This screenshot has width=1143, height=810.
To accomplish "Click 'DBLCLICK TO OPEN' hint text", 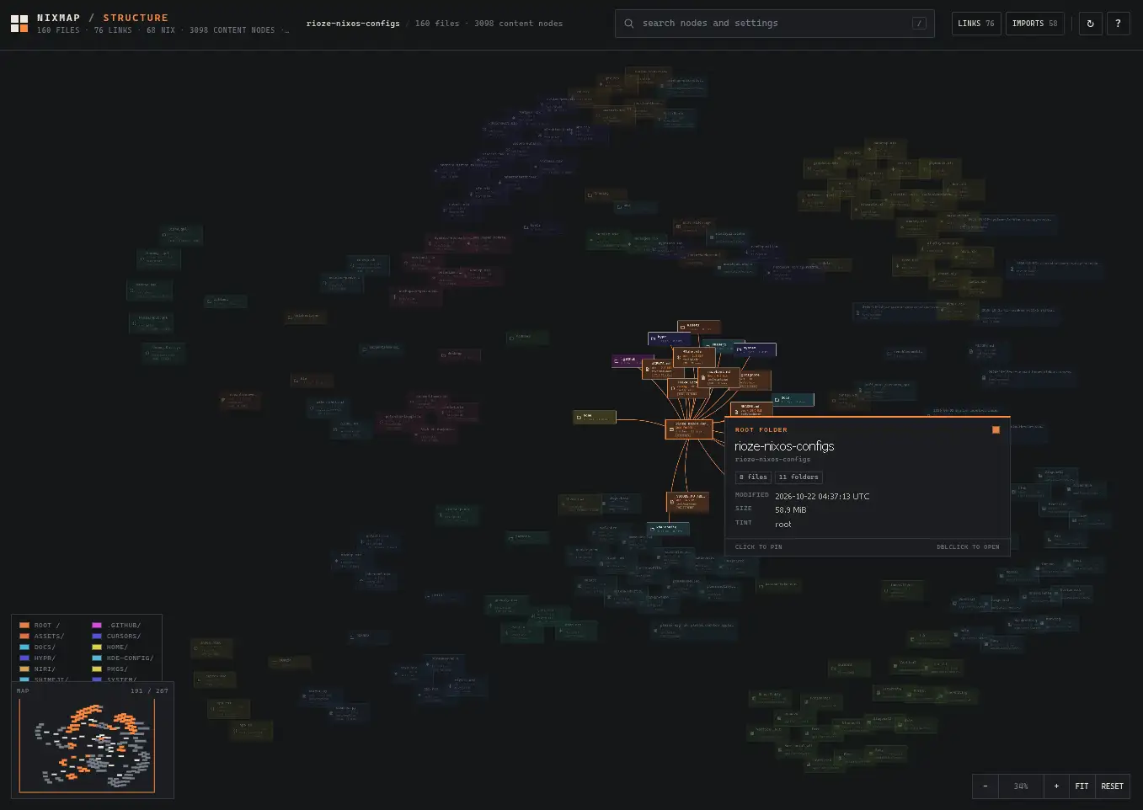I will pyautogui.click(x=968, y=547).
